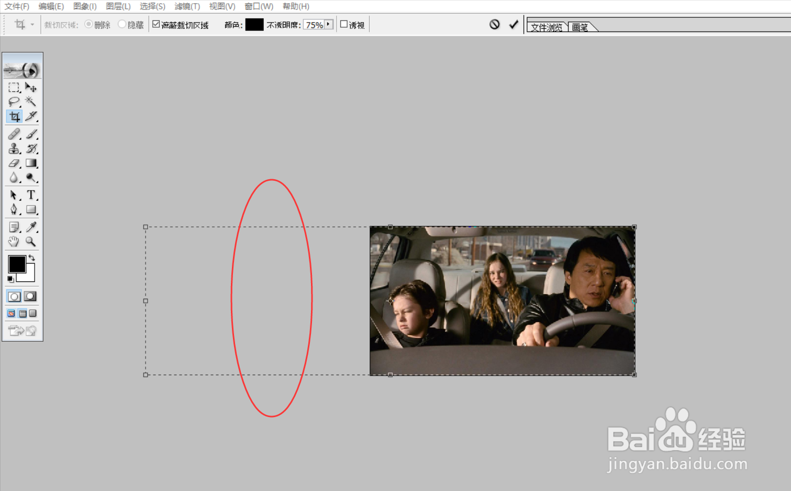This screenshot has width=791, height=491.
Task: Open the Crop tool preset picker dropdown
Action: [x=32, y=25]
